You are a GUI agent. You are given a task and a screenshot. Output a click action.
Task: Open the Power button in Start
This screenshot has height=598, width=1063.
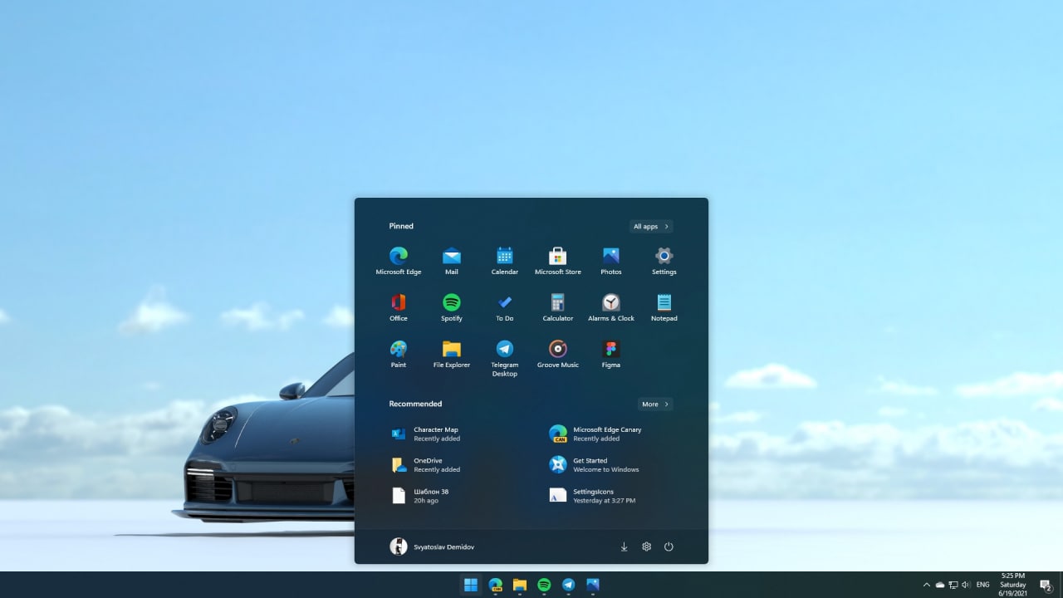pyautogui.click(x=669, y=547)
